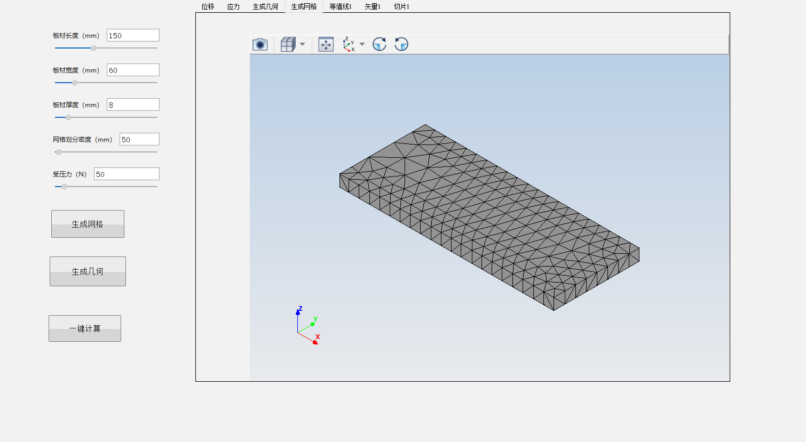Image resolution: width=806 pixels, height=442 pixels.
Task: Click the XYZ coordinate axis triad
Action: click(x=309, y=325)
